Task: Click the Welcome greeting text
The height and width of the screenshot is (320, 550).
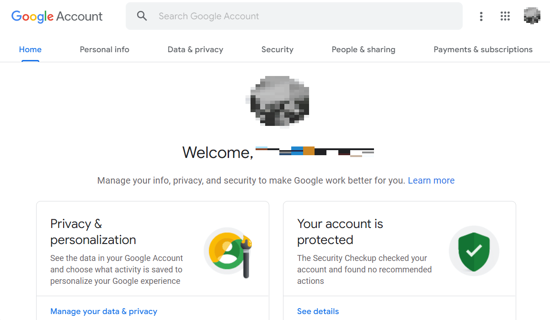Action: point(218,152)
